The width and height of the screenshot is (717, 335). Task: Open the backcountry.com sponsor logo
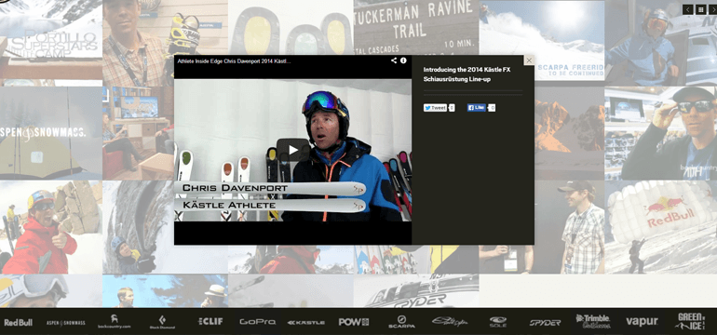tap(115, 321)
